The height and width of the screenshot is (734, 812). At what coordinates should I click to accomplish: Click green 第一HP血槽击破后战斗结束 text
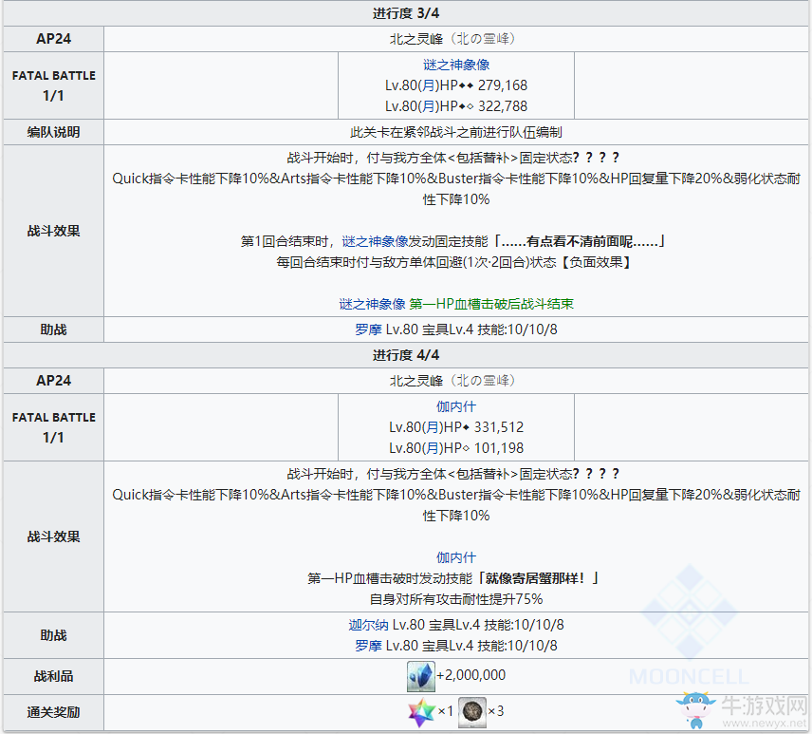point(491,304)
